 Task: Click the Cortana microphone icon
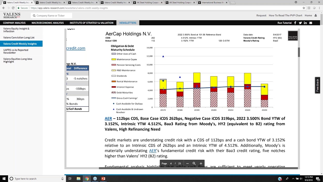(62, 179)
